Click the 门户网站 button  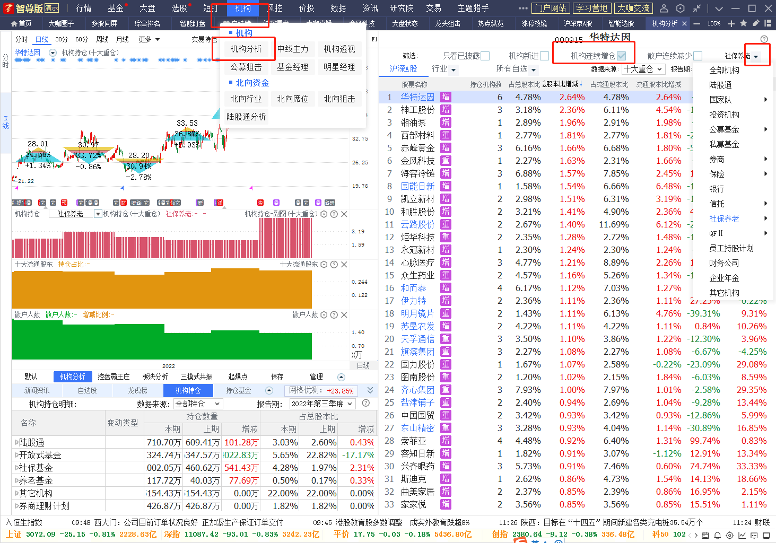551,8
